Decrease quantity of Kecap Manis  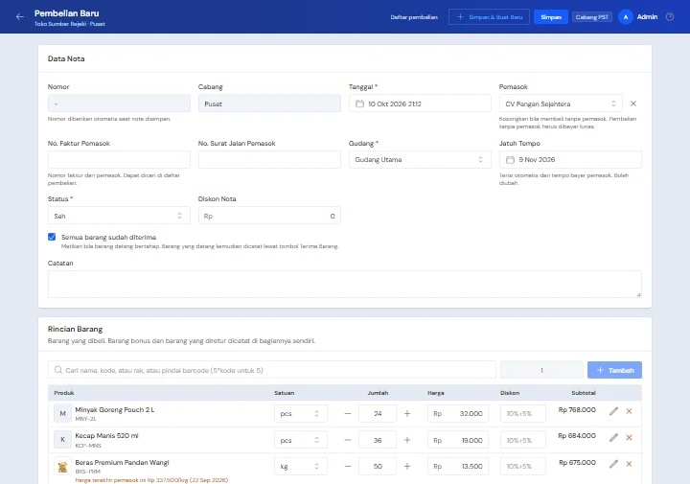(348, 440)
